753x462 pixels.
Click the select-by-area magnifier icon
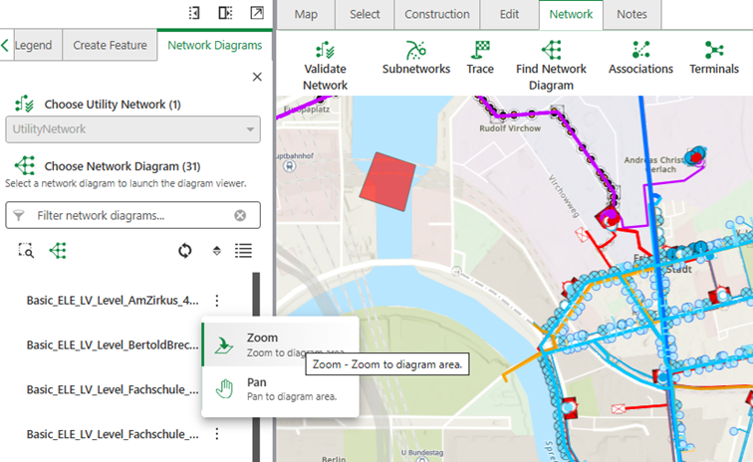pos(26,251)
